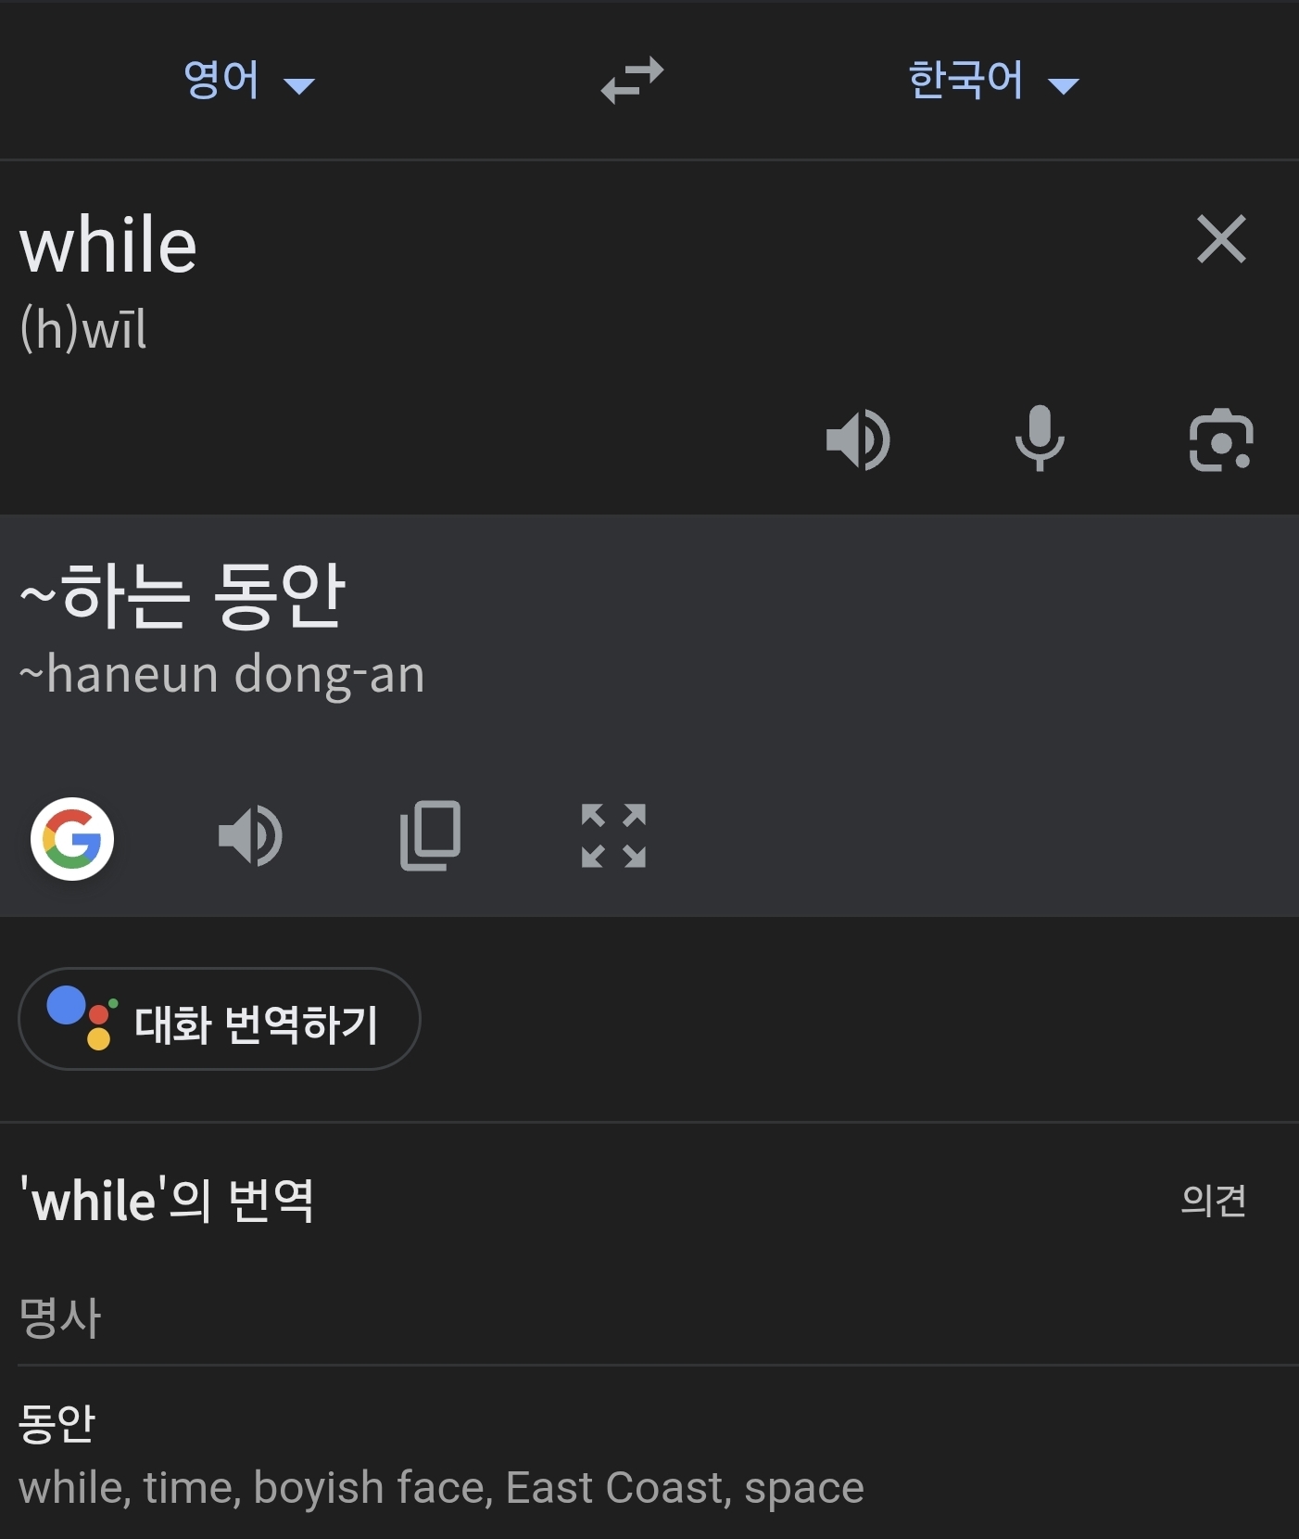Play Korean translation audio

(x=250, y=836)
